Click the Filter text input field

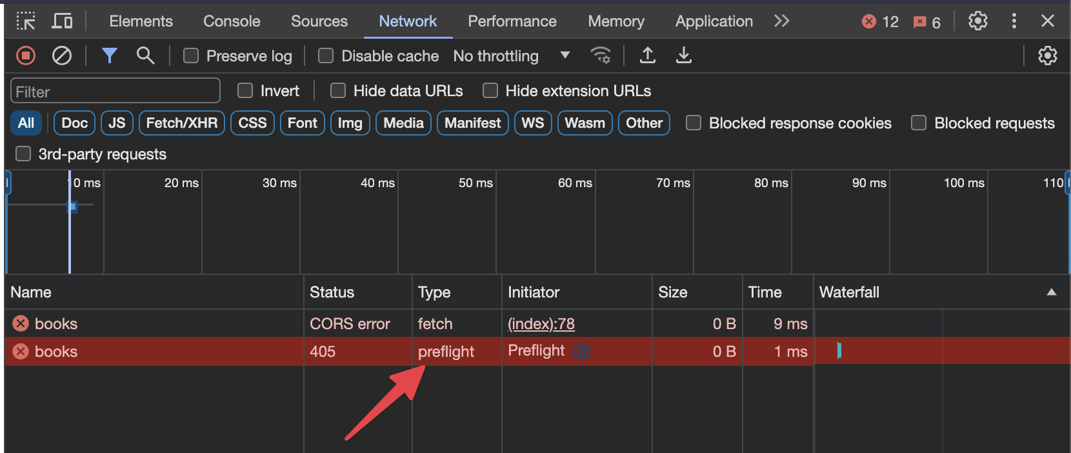tap(115, 92)
